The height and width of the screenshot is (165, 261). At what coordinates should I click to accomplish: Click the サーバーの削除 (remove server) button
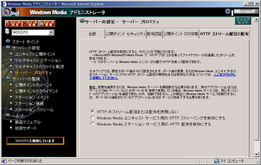pos(30,23)
